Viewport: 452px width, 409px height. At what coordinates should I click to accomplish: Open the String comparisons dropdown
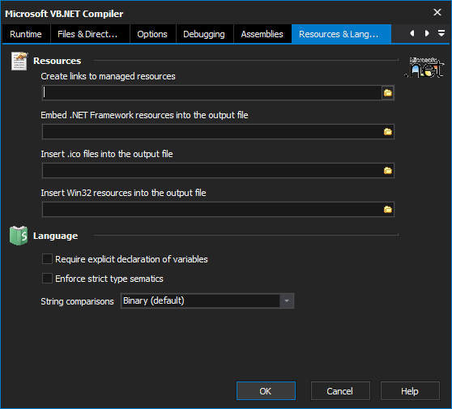(x=287, y=301)
